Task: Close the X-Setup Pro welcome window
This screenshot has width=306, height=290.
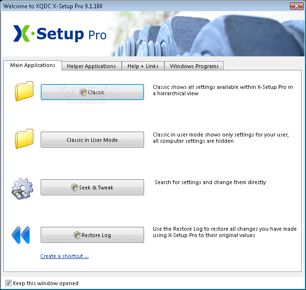Action: [x=296, y=6]
